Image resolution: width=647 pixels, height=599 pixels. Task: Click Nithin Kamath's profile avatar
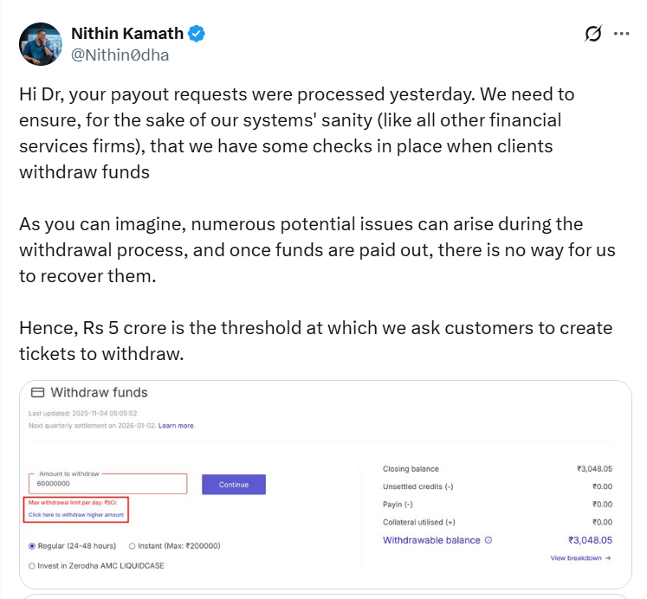coord(41,44)
